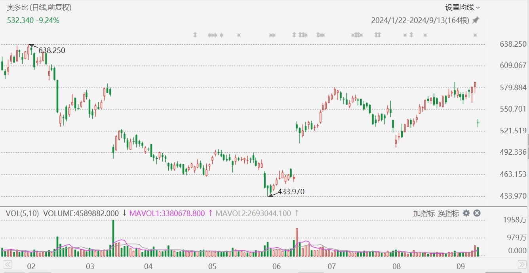The width and height of the screenshot is (529, 273).
Task: Click the leftmost event marker above chart
Action: pyautogui.click(x=195, y=35)
